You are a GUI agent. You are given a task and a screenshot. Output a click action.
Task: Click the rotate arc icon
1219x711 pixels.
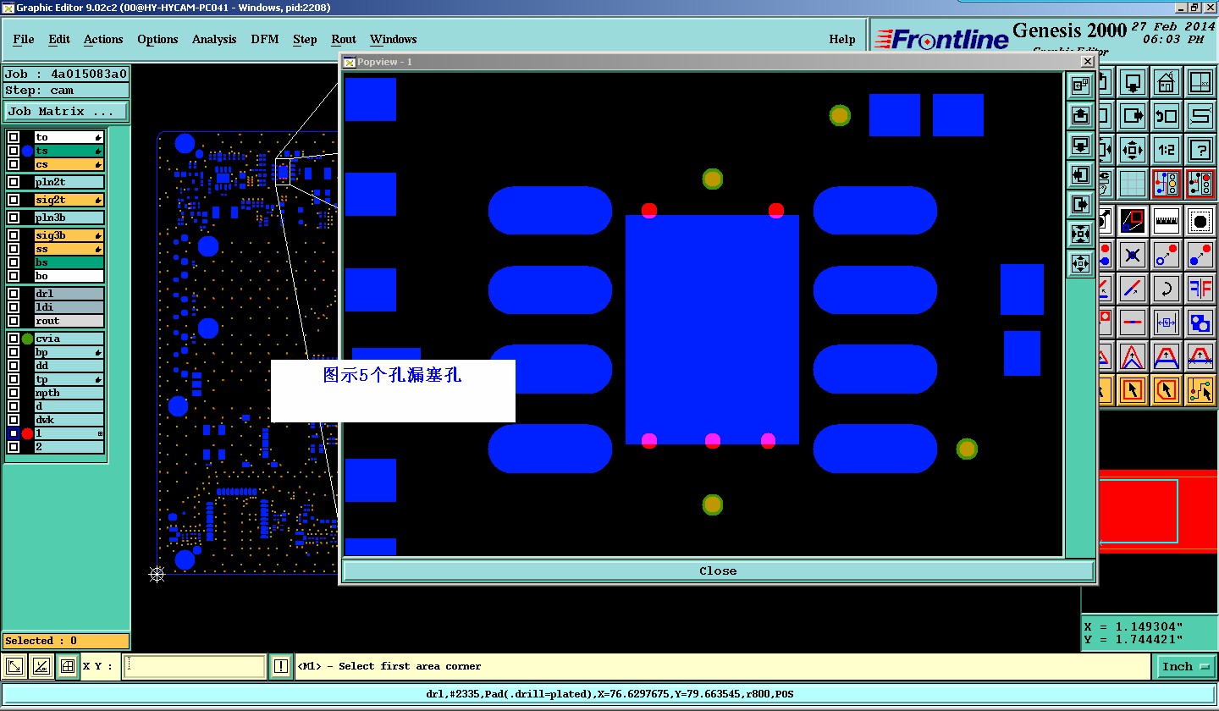pyautogui.click(x=1167, y=289)
